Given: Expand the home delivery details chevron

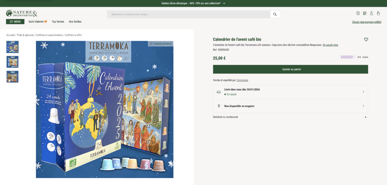Looking at the screenshot, I should coord(364,92).
